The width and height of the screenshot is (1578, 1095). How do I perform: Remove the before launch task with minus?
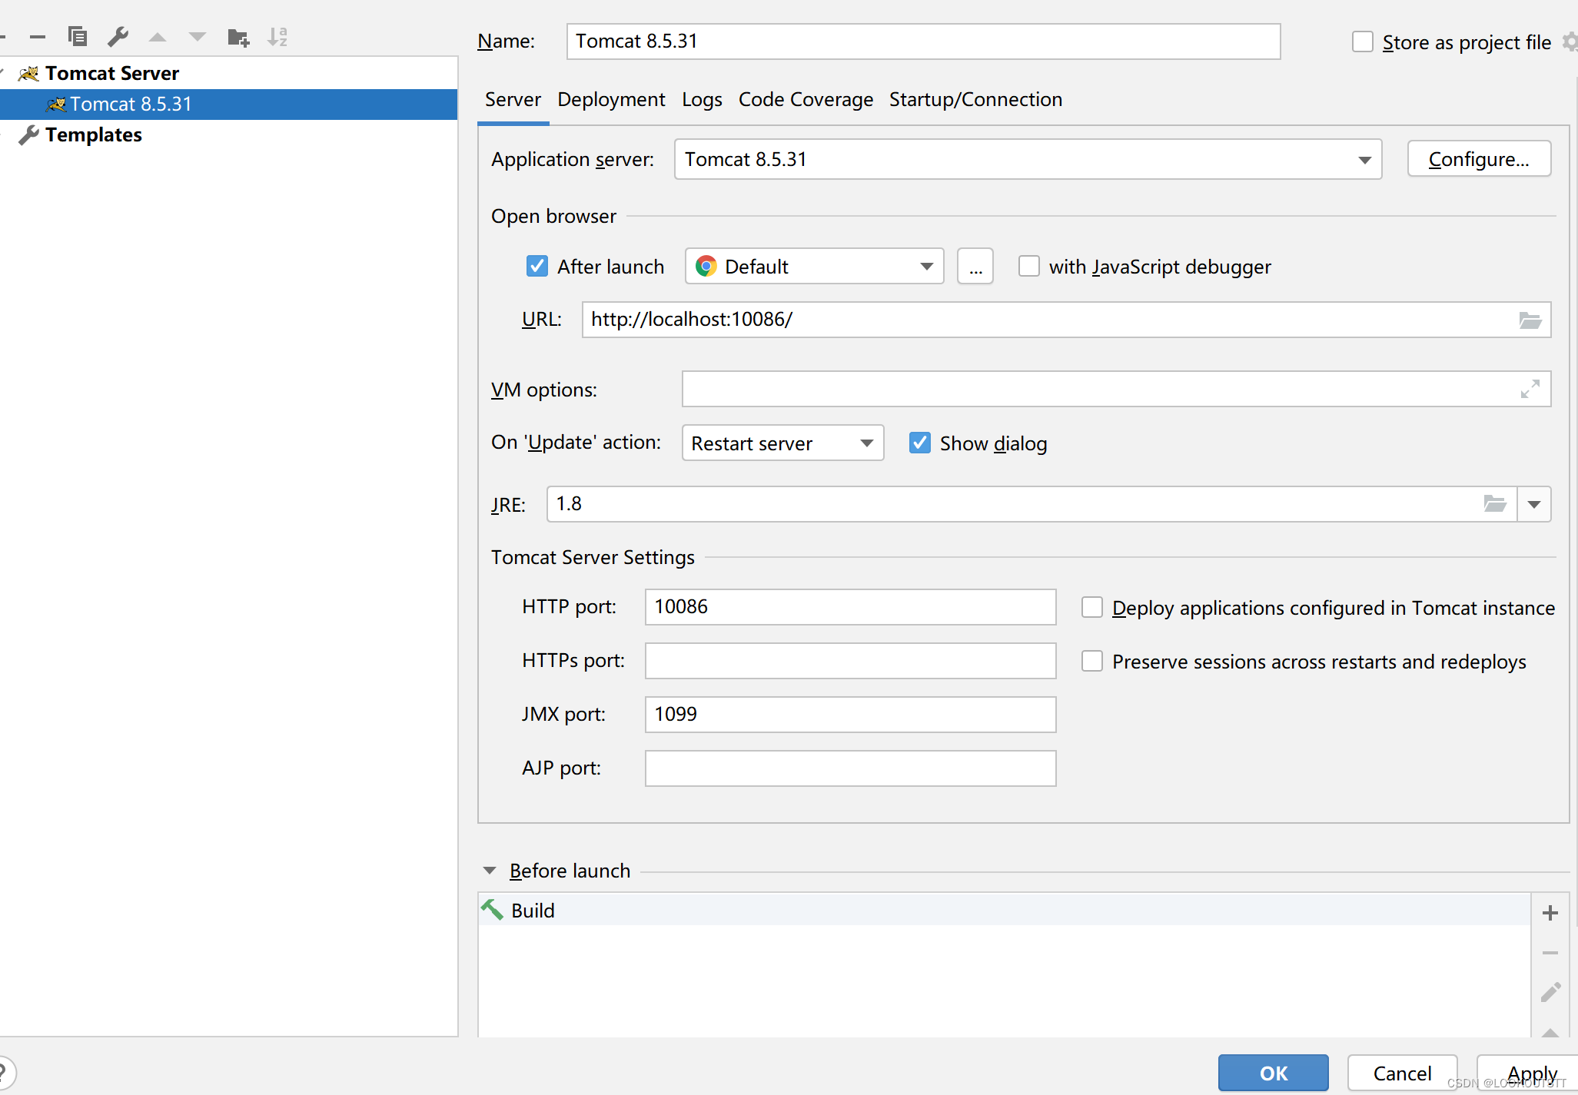point(1550,953)
